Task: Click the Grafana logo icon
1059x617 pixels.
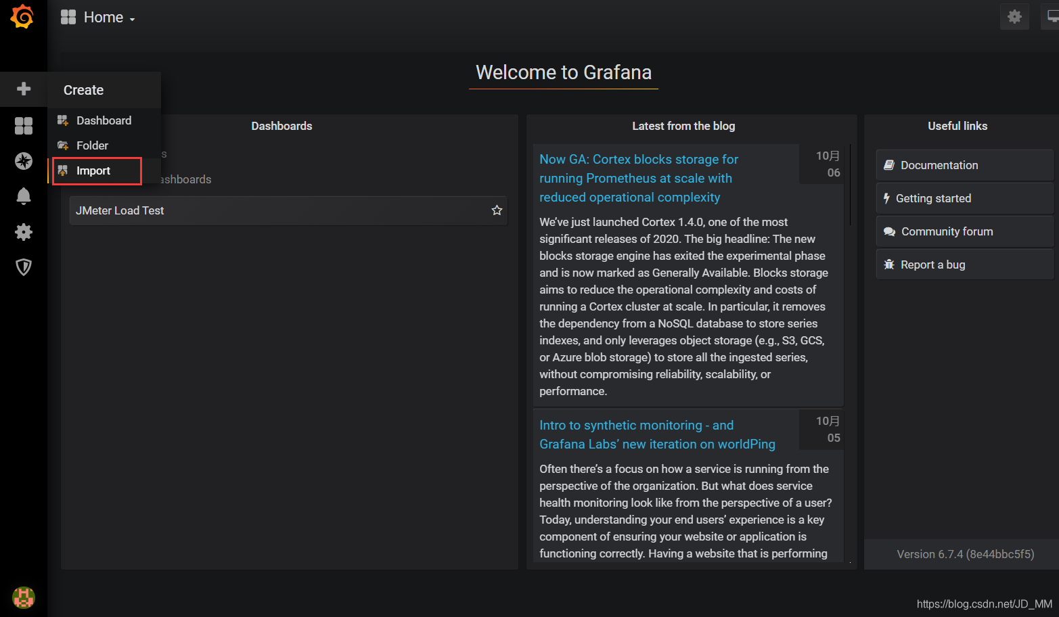Action: tap(22, 16)
